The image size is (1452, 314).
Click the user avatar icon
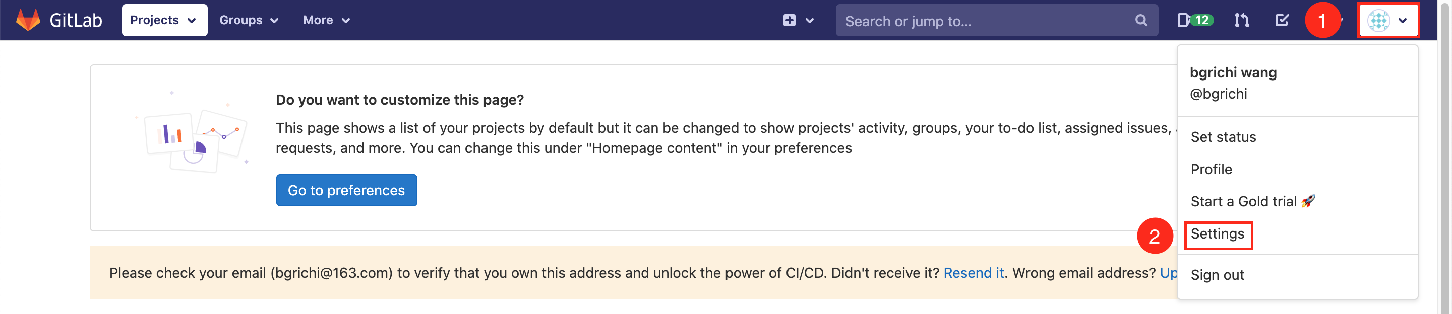[x=1378, y=21]
